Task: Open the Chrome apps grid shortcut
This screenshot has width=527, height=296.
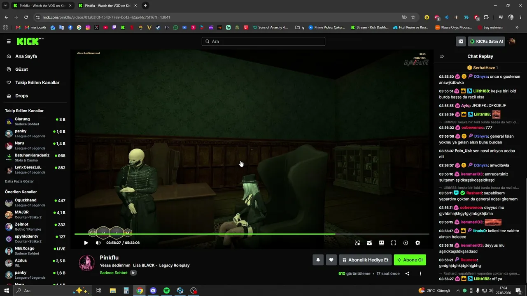Action: click(5, 28)
